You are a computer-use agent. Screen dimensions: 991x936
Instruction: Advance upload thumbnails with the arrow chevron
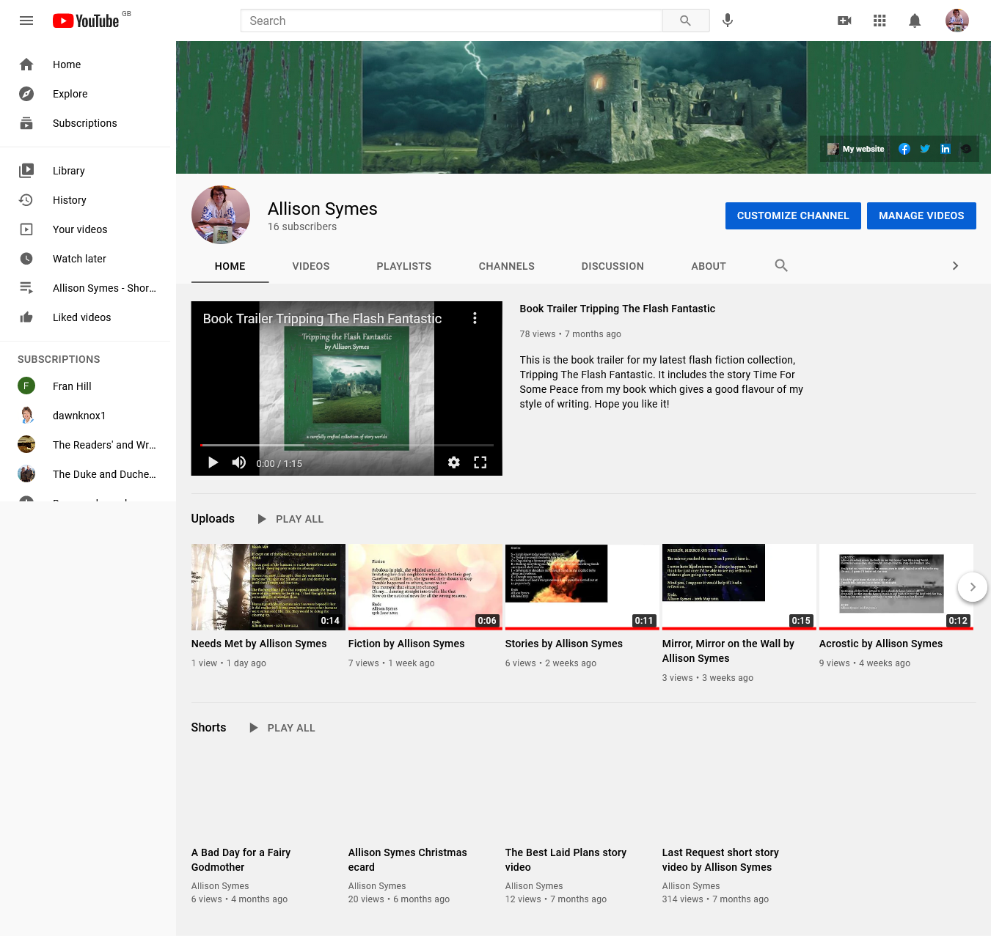pyautogui.click(x=973, y=587)
